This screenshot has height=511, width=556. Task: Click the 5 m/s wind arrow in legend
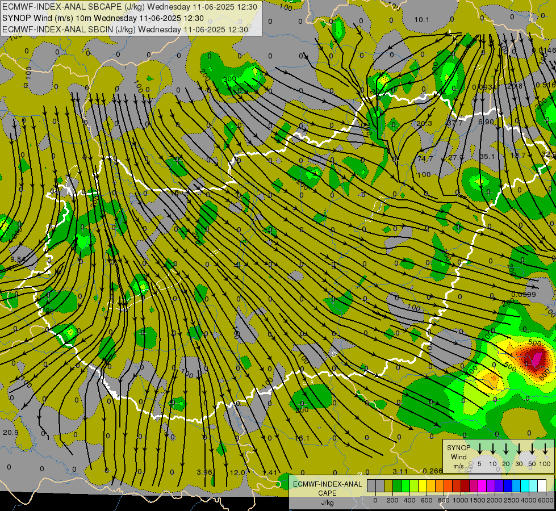[479, 449]
